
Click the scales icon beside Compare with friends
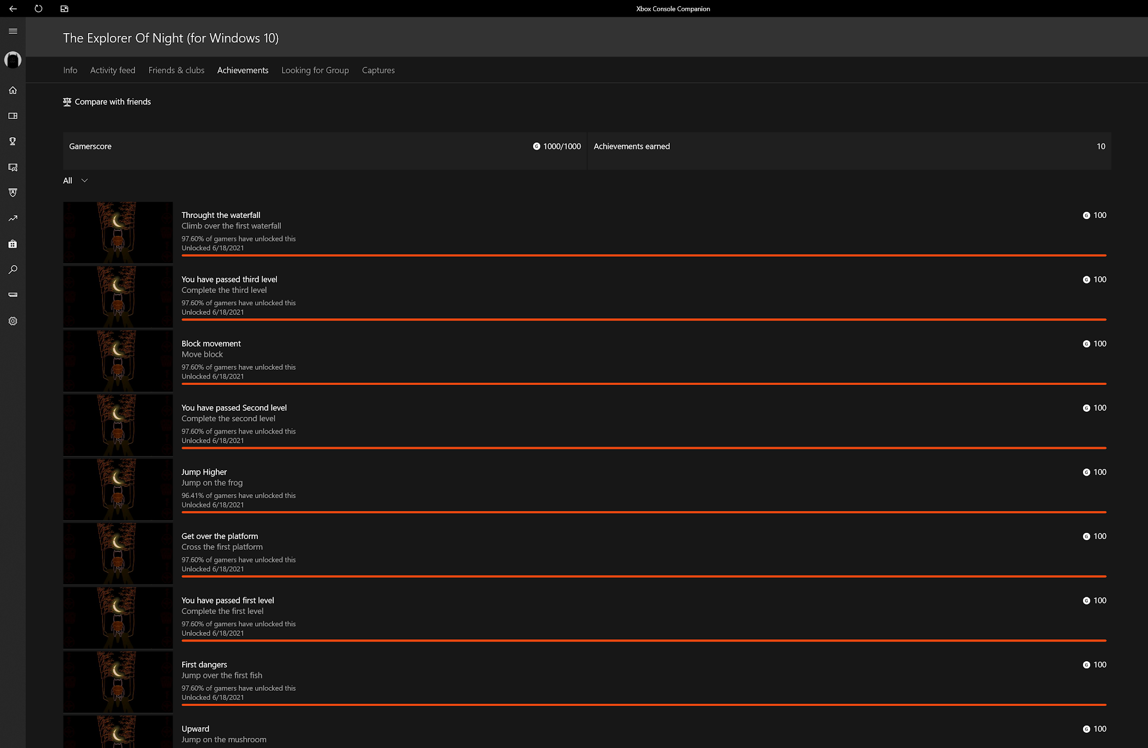(x=67, y=101)
